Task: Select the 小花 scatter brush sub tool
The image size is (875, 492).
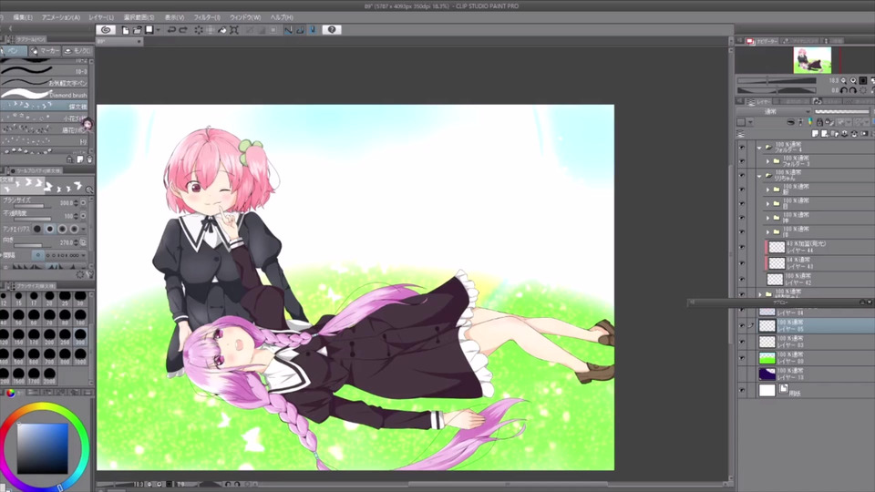Action: click(x=45, y=118)
